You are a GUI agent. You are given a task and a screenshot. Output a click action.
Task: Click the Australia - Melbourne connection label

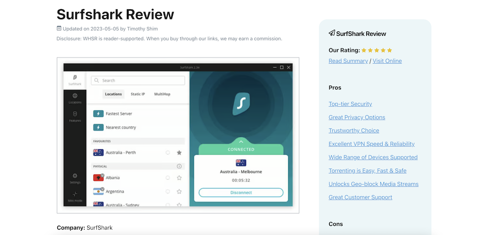(x=241, y=172)
